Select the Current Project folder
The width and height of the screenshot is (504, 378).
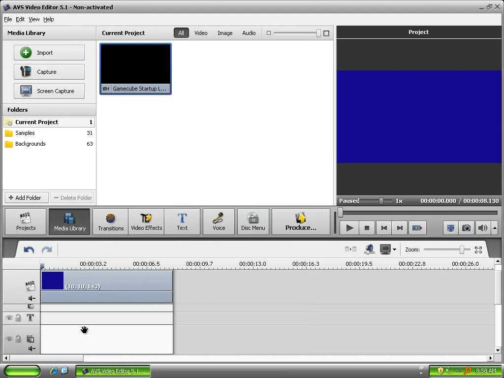point(49,122)
